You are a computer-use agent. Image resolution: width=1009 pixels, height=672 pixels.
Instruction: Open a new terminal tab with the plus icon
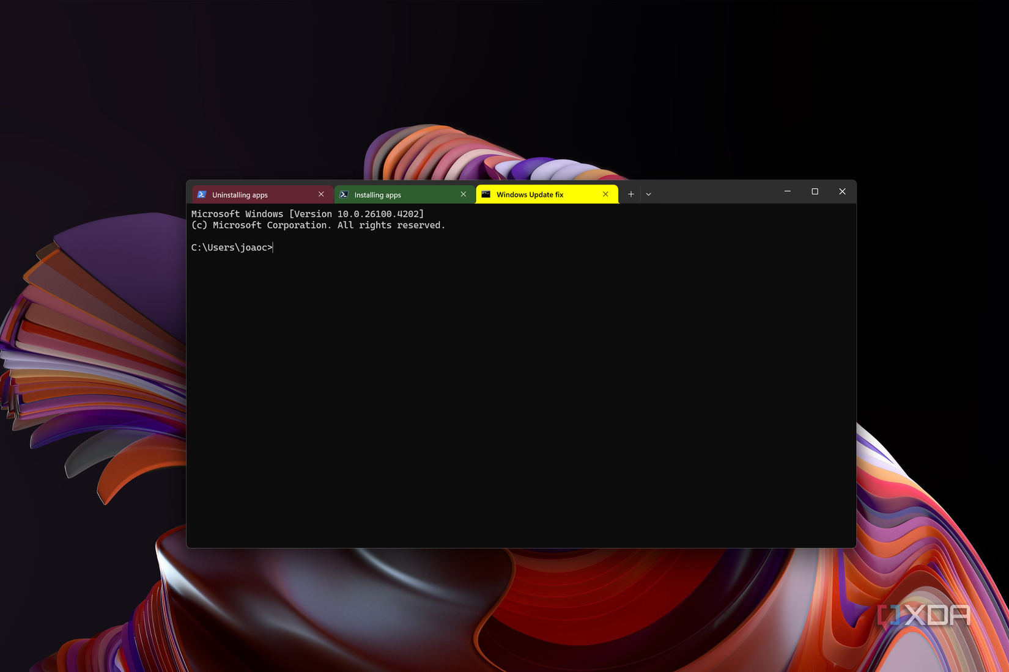[630, 194]
